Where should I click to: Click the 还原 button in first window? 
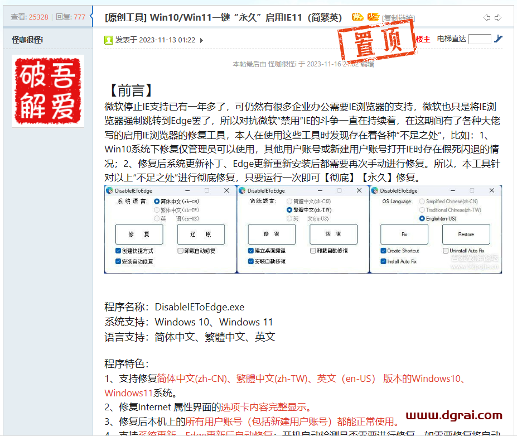201,234
